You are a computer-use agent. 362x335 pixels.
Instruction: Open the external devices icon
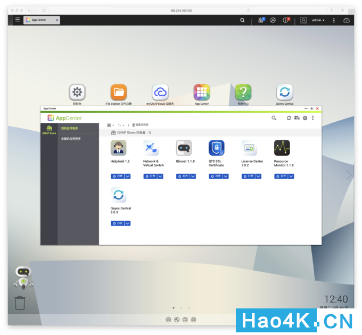(x=273, y=20)
